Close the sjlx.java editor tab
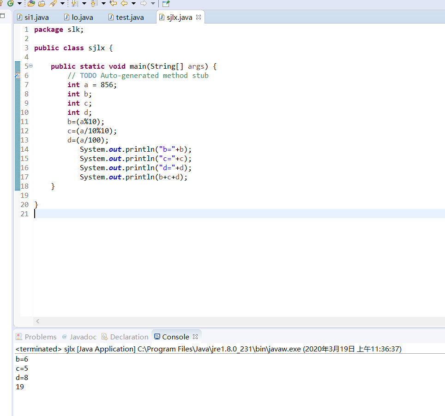445x416 pixels. click(x=198, y=17)
